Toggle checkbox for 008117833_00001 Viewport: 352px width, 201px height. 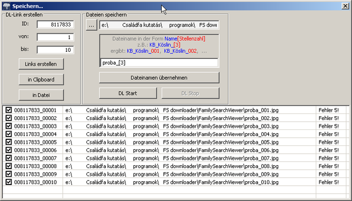(9, 110)
